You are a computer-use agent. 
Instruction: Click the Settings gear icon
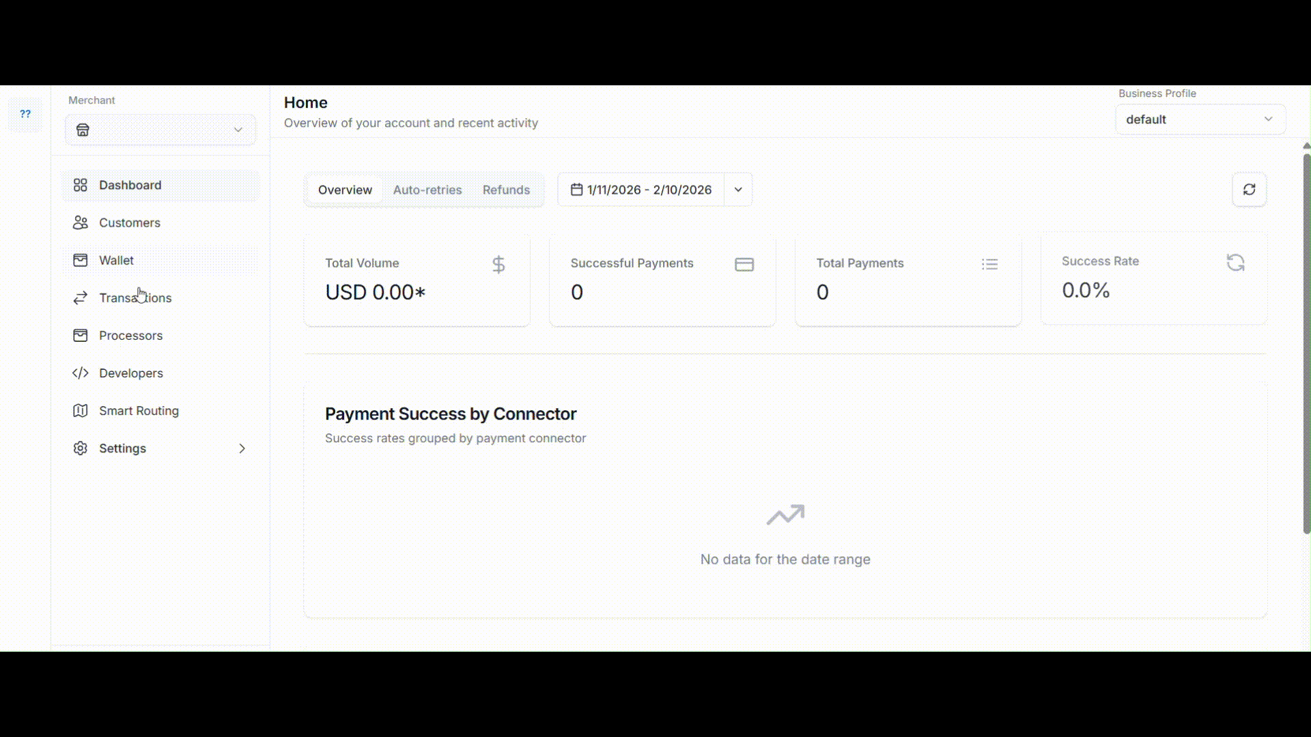point(80,448)
